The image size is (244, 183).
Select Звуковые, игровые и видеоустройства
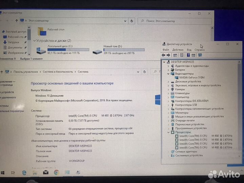tap(198, 85)
